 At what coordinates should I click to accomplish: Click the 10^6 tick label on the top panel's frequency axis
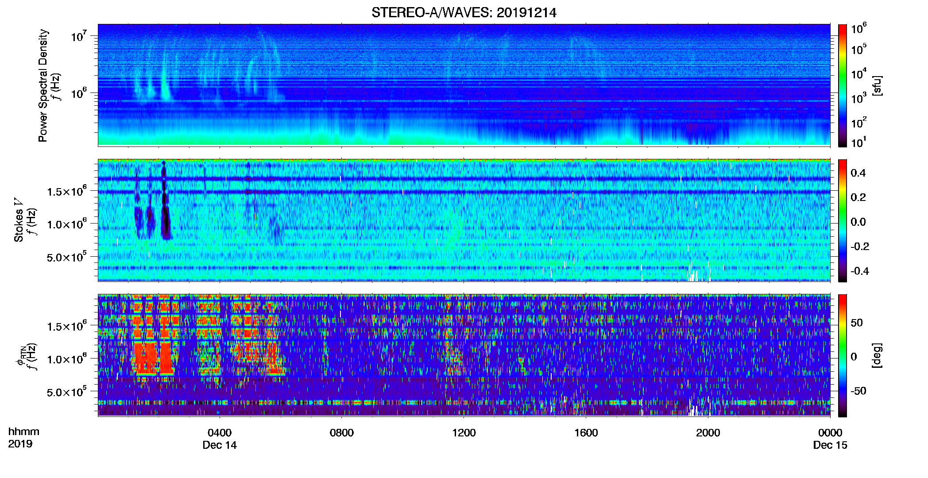79,93
